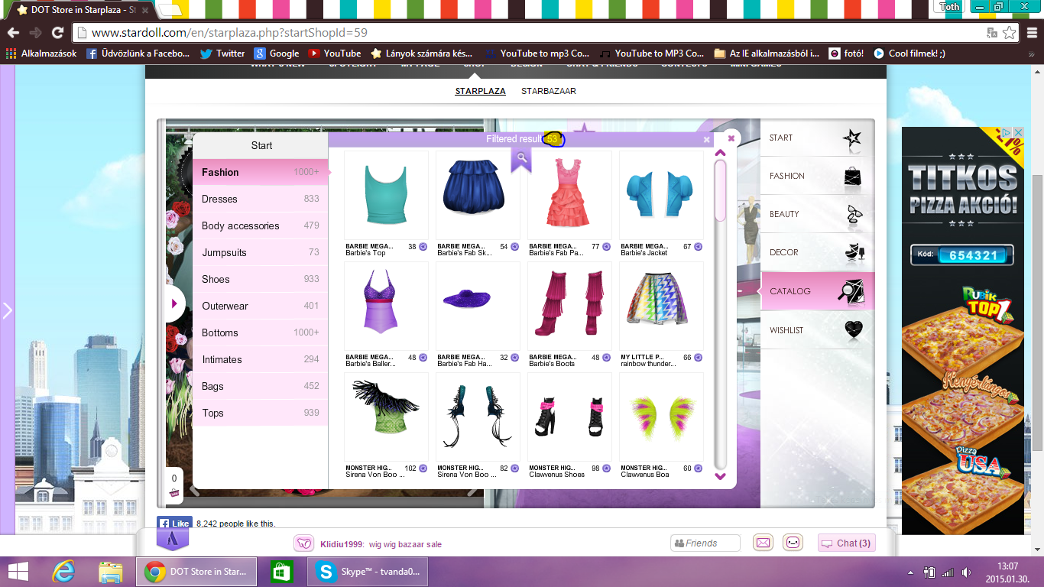This screenshot has height=587, width=1044.
Task: Switch to the STARPLAZA tab
Action: pos(480,91)
